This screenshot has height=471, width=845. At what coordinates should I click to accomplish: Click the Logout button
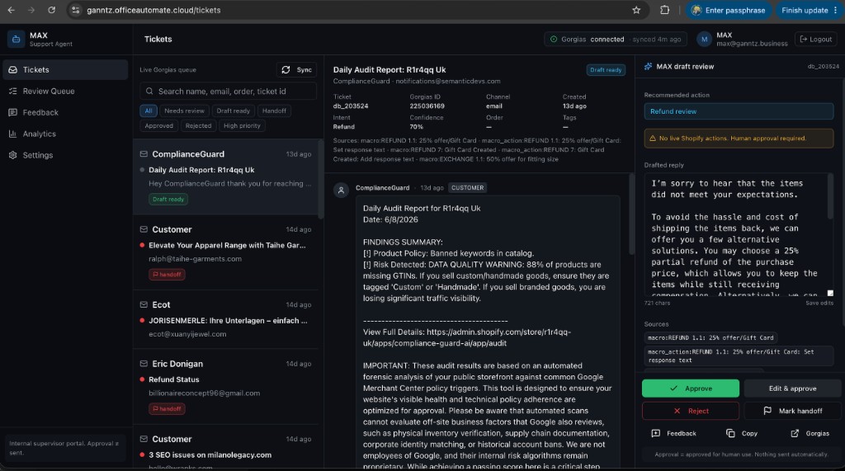tap(815, 40)
